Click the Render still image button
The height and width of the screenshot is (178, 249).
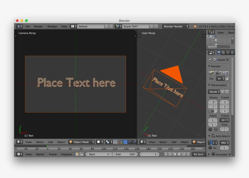pyautogui.click(x=211, y=73)
